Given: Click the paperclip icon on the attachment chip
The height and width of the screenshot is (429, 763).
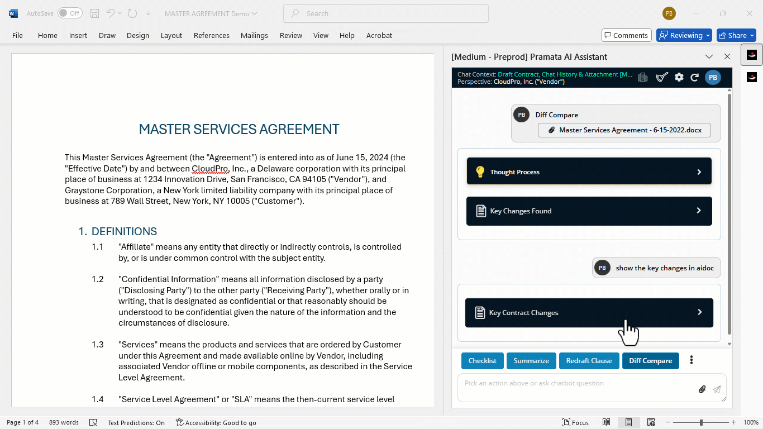Looking at the screenshot, I should (x=551, y=130).
